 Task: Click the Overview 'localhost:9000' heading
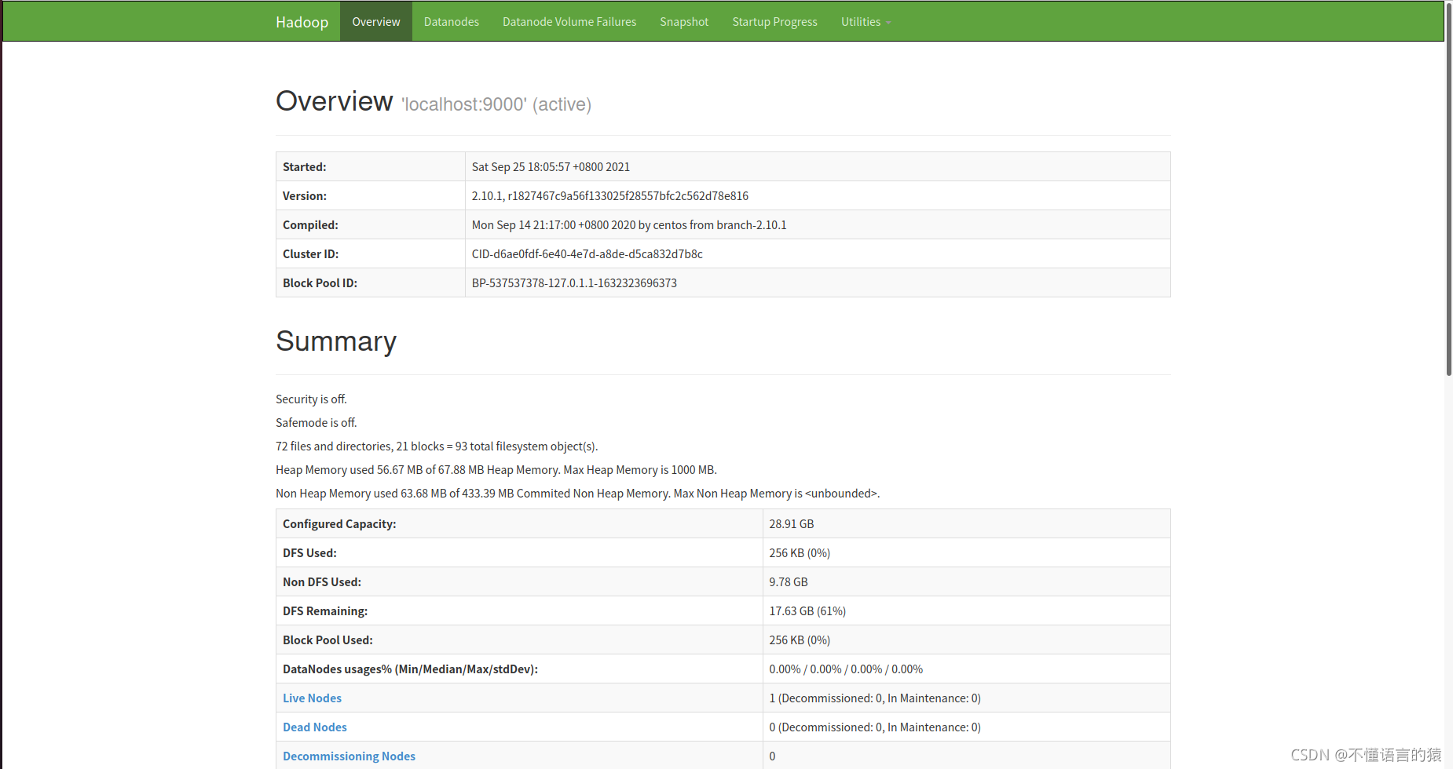(434, 102)
